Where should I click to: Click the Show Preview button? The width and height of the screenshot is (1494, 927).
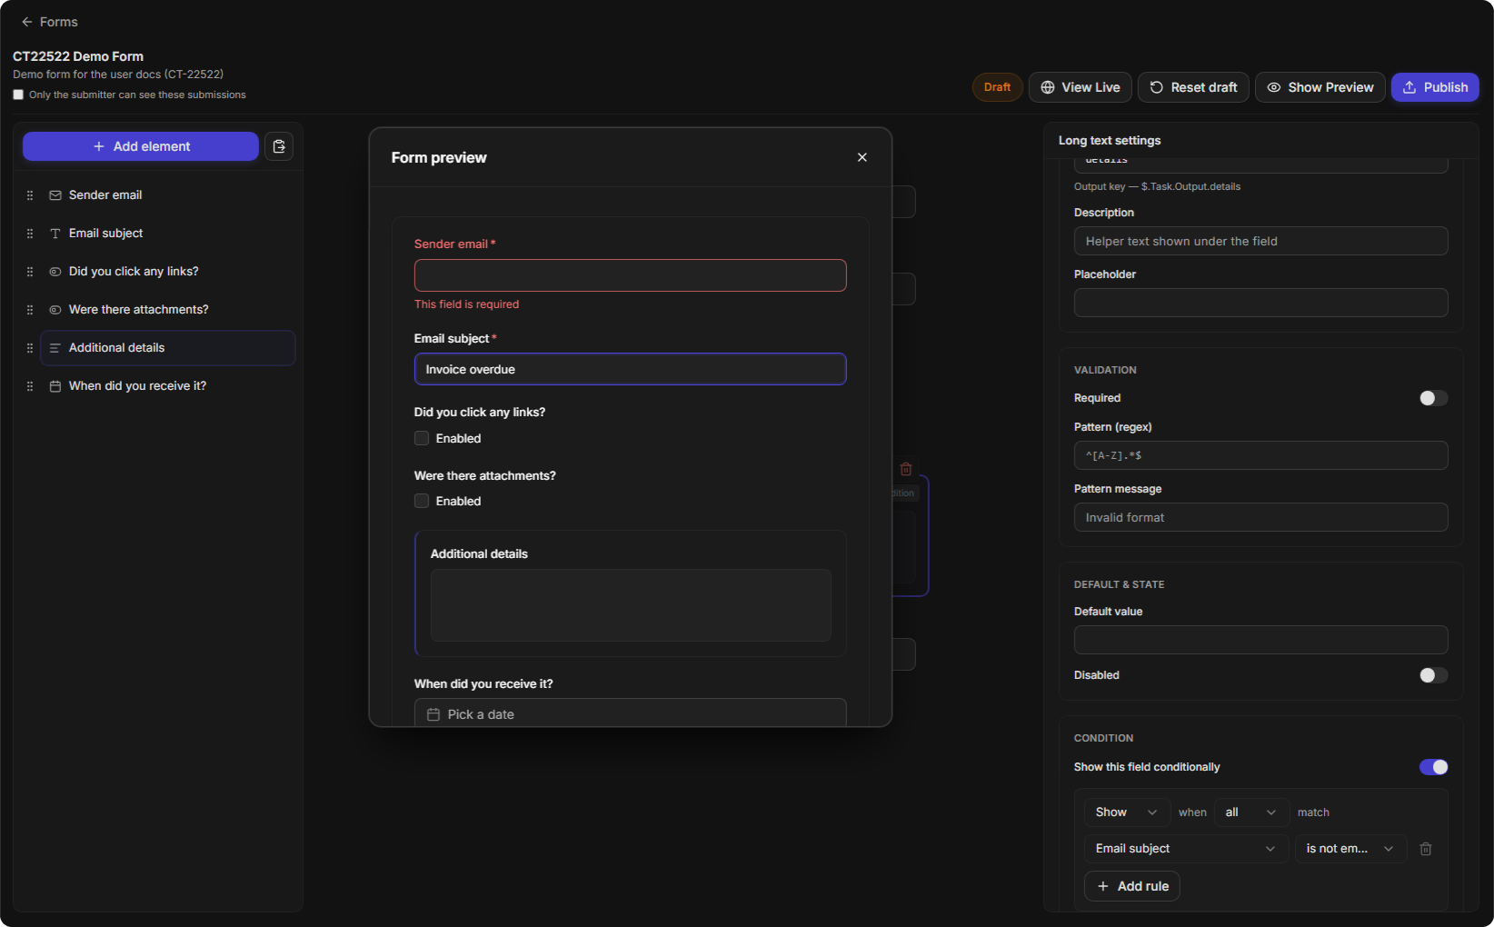[1320, 87]
